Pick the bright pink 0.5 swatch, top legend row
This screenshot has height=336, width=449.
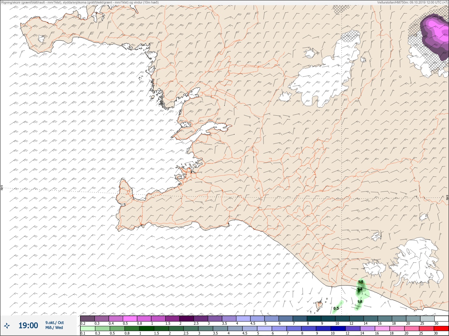pyautogui.click(x=130, y=318)
